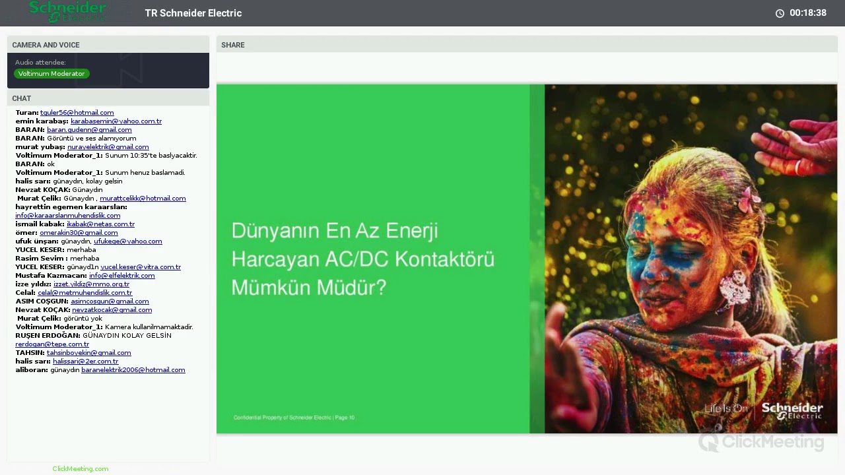Click the clock icon beside the timer
This screenshot has height=475, width=845.
pos(780,13)
